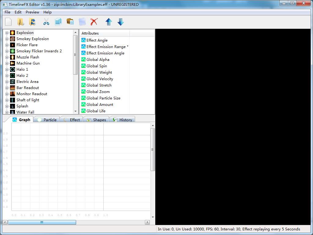Switch to the Shapes tab
This screenshot has height=235, width=313.
coord(96,120)
